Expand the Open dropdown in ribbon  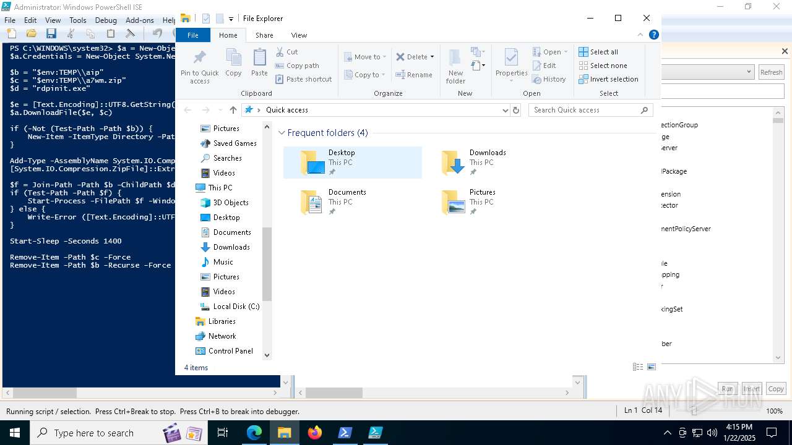(x=566, y=52)
